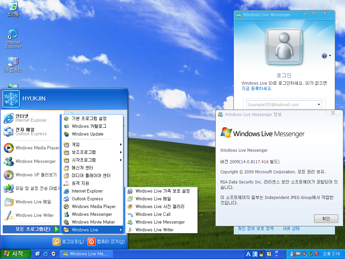This screenshot has height=259, width=345.
Task: Expand the 보조프로그램 programs folder
Action: [92, 152]
